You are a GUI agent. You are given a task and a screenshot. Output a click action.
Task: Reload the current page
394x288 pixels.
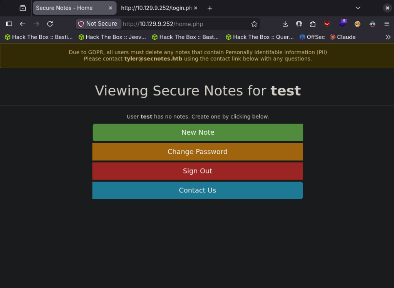(x=50, y=24)
